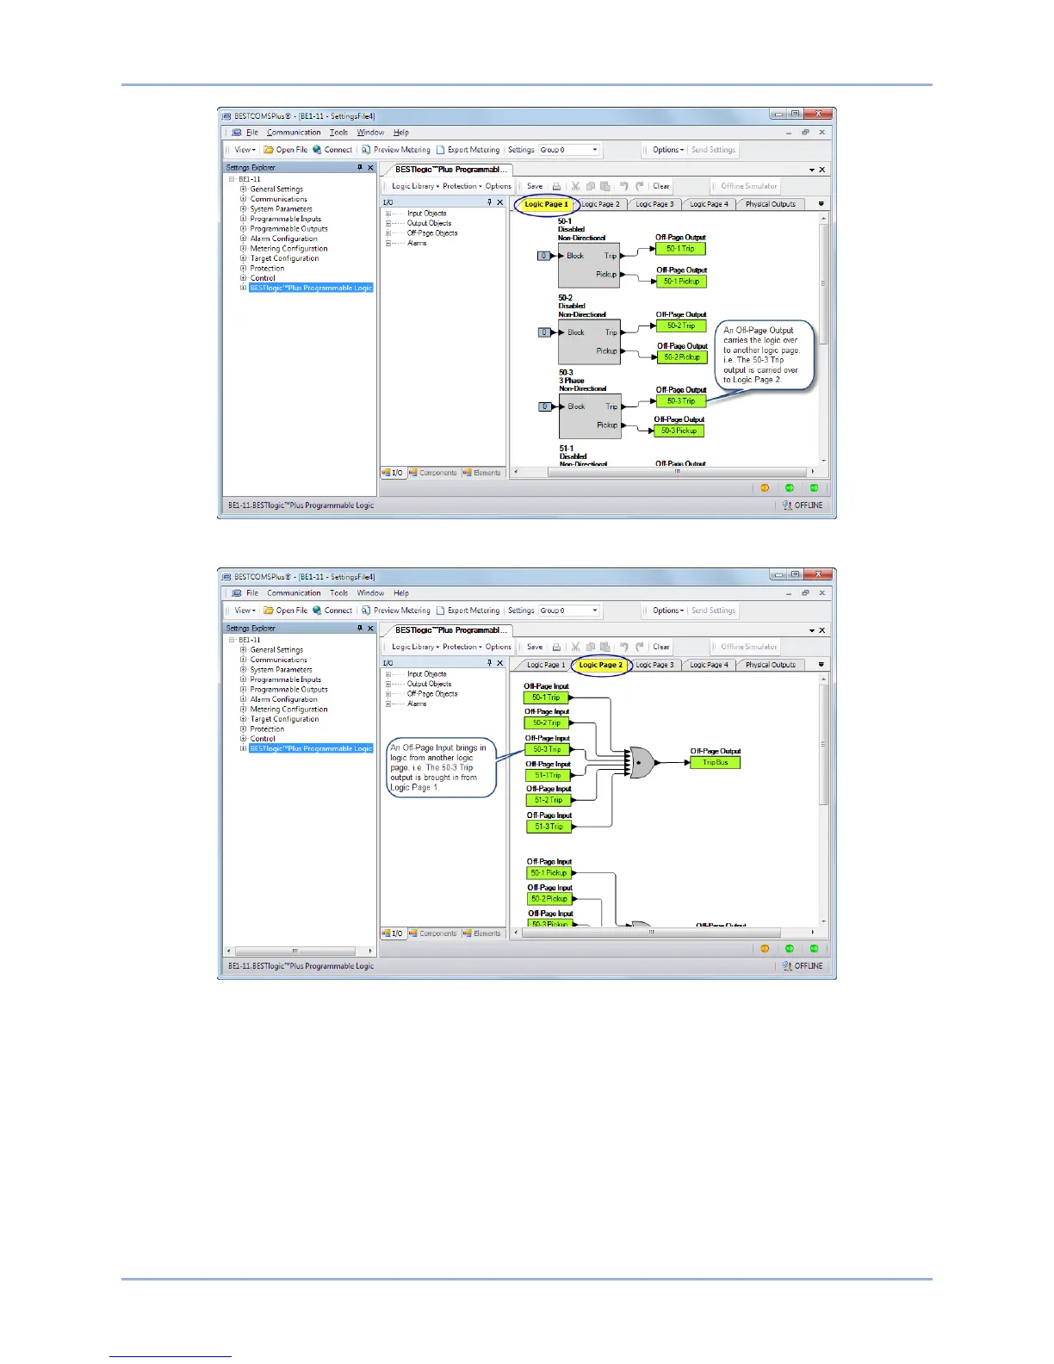
Task: Click Connect globe icon in lower window
Action: tap(317, 611)
